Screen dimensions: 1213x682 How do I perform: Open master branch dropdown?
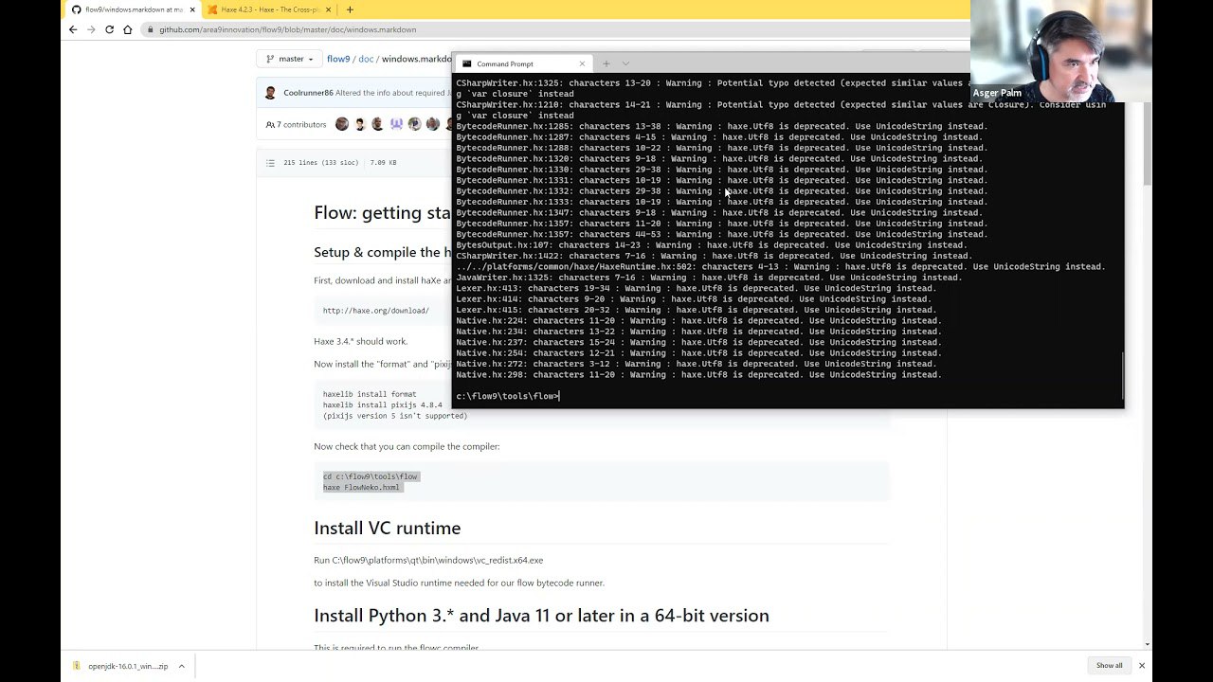(291, 59)
